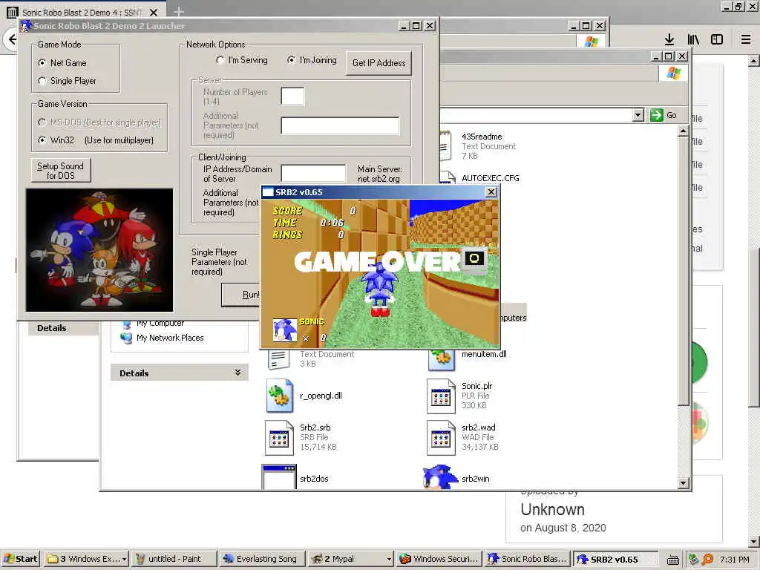Open the browser library icon
Image resolution: width=760 pixels, height=570 pixels.
click(x=693, y=39)
